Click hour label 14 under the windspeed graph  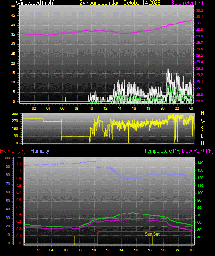click(119, 108)
